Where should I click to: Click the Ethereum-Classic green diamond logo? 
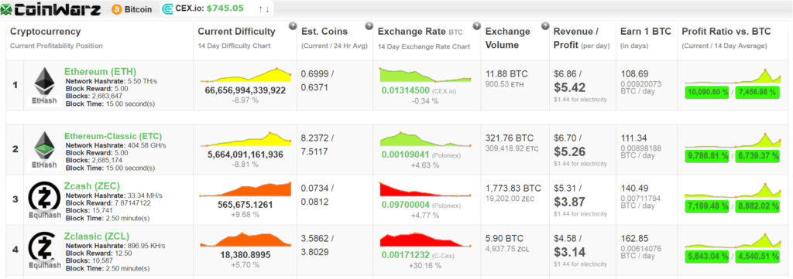[44, 145]
